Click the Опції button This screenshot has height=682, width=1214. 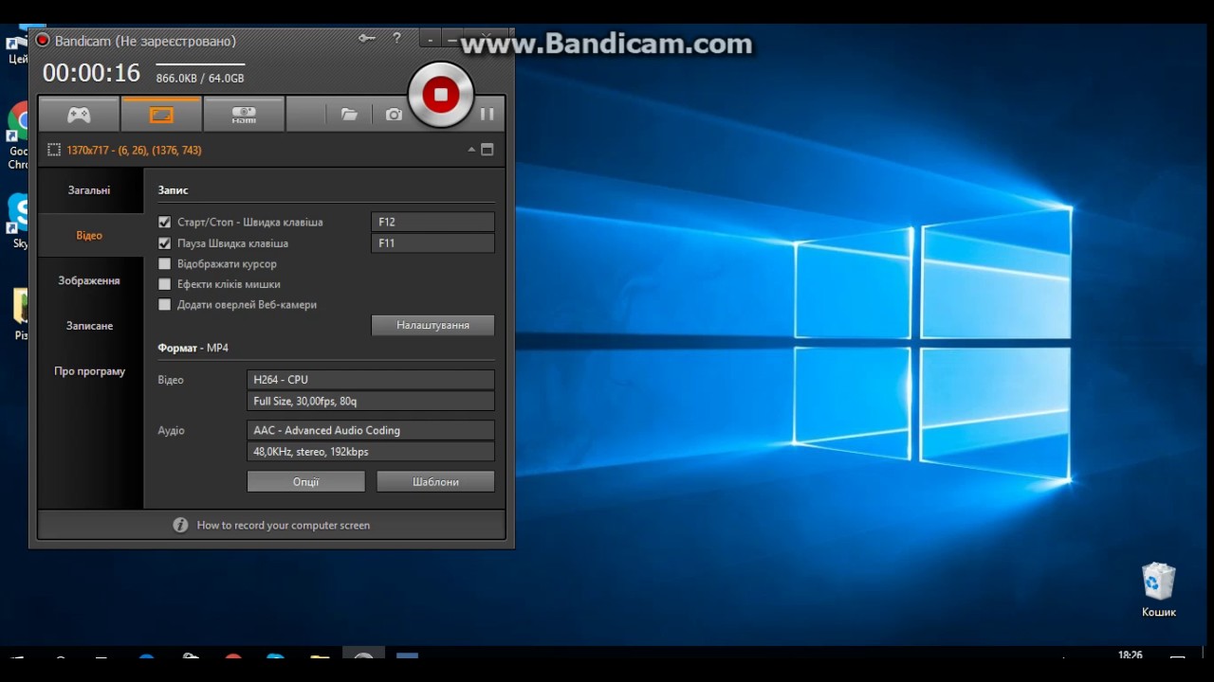click(305, 482)
